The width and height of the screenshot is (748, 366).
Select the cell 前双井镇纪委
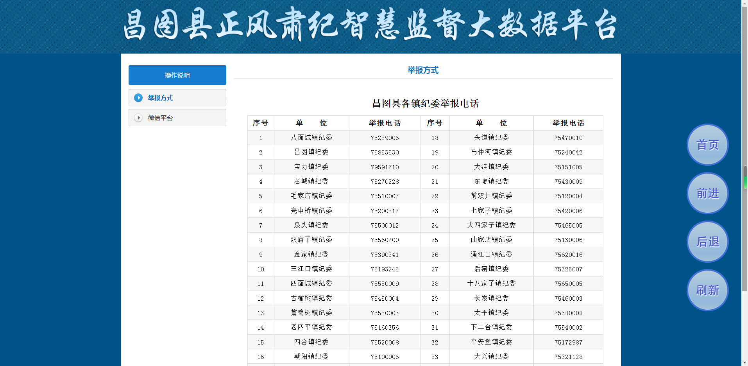click(x=492, y=196)
